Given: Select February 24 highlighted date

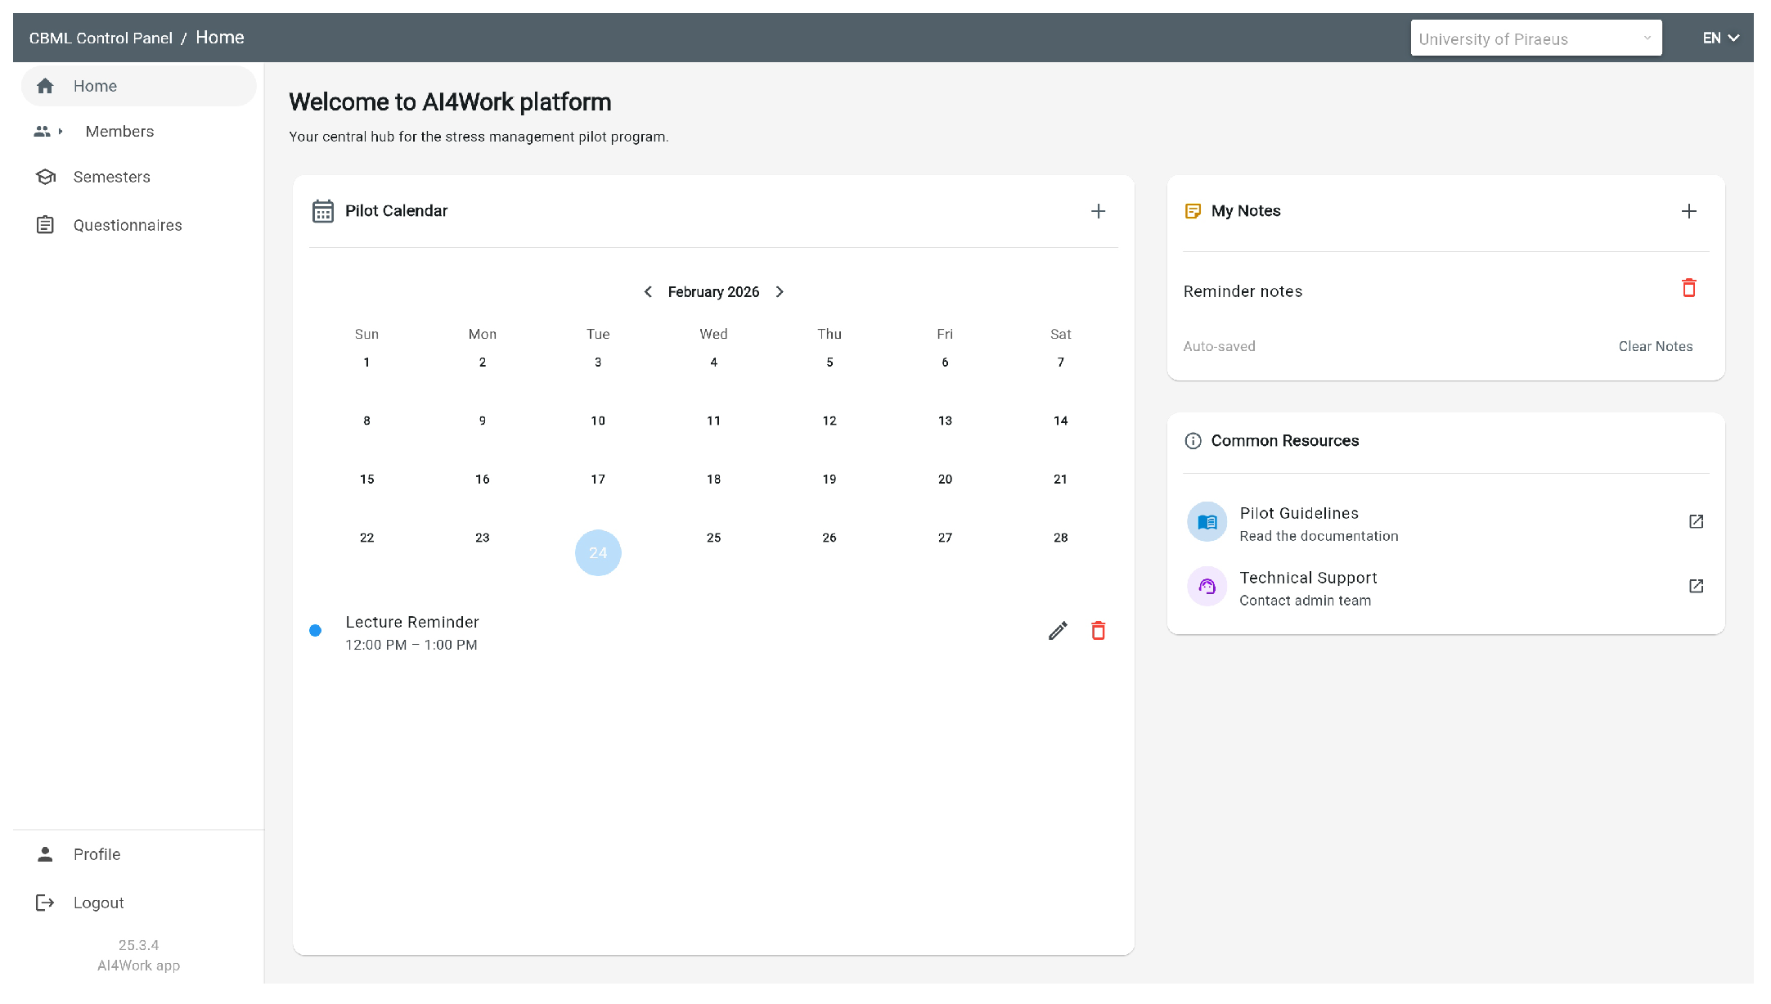Looking at the screenshot, I should point(598,553).
